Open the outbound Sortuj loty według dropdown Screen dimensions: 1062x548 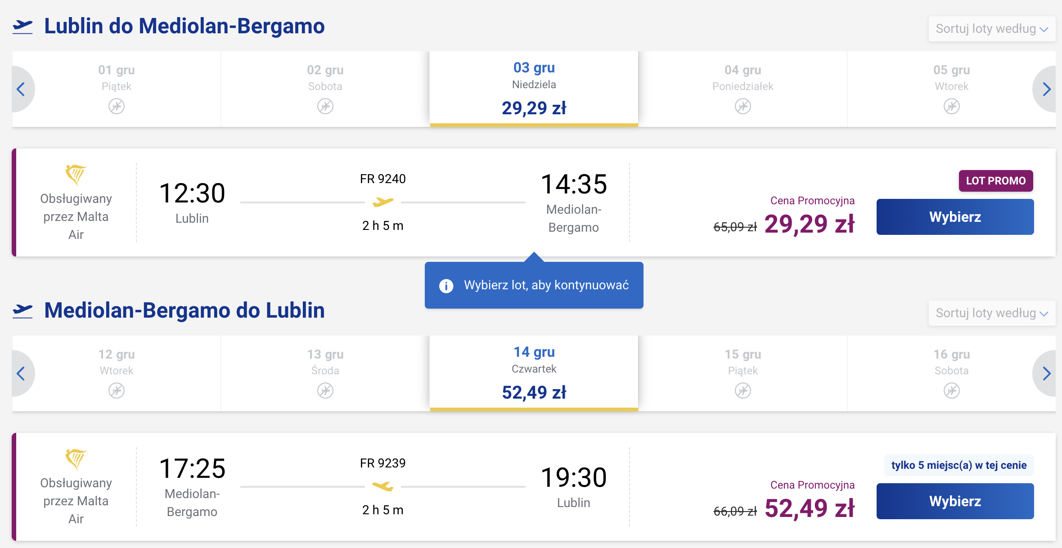[992, 29]
